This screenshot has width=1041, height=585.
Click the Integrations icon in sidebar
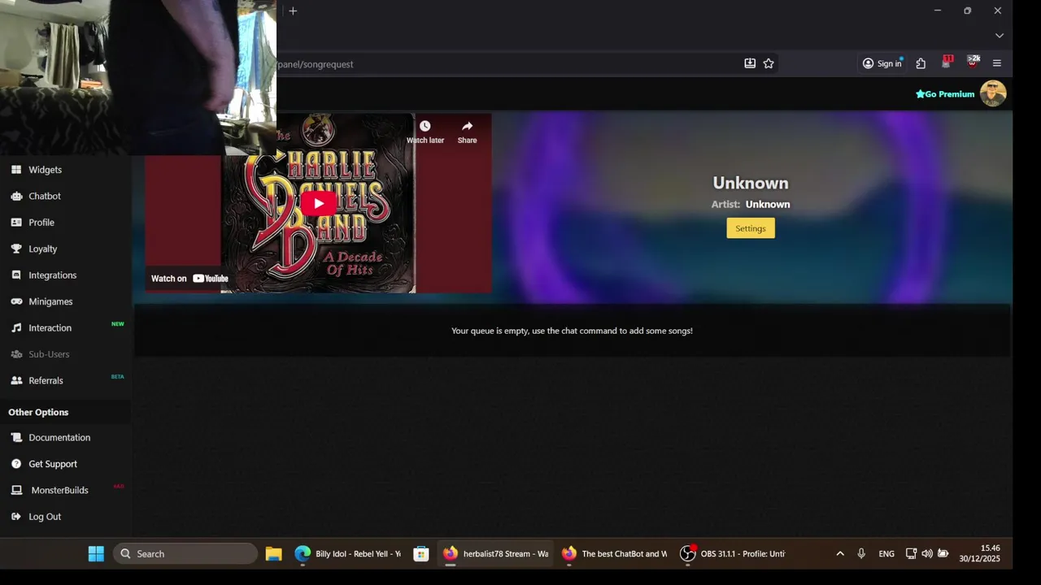16,275
